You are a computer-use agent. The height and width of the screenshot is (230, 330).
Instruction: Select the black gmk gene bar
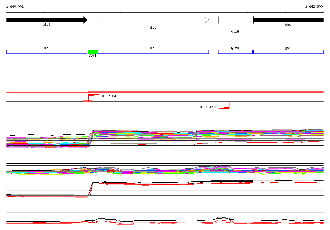(288, 20)
